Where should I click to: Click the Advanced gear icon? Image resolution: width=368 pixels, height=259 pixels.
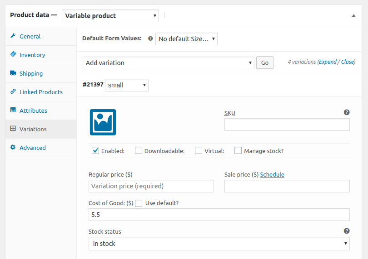click(x=13, y=147)
